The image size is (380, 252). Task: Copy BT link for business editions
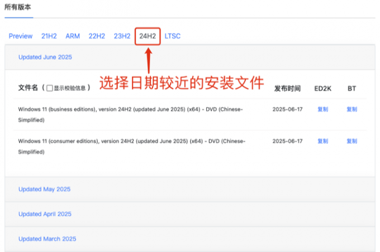pos(352,109)
